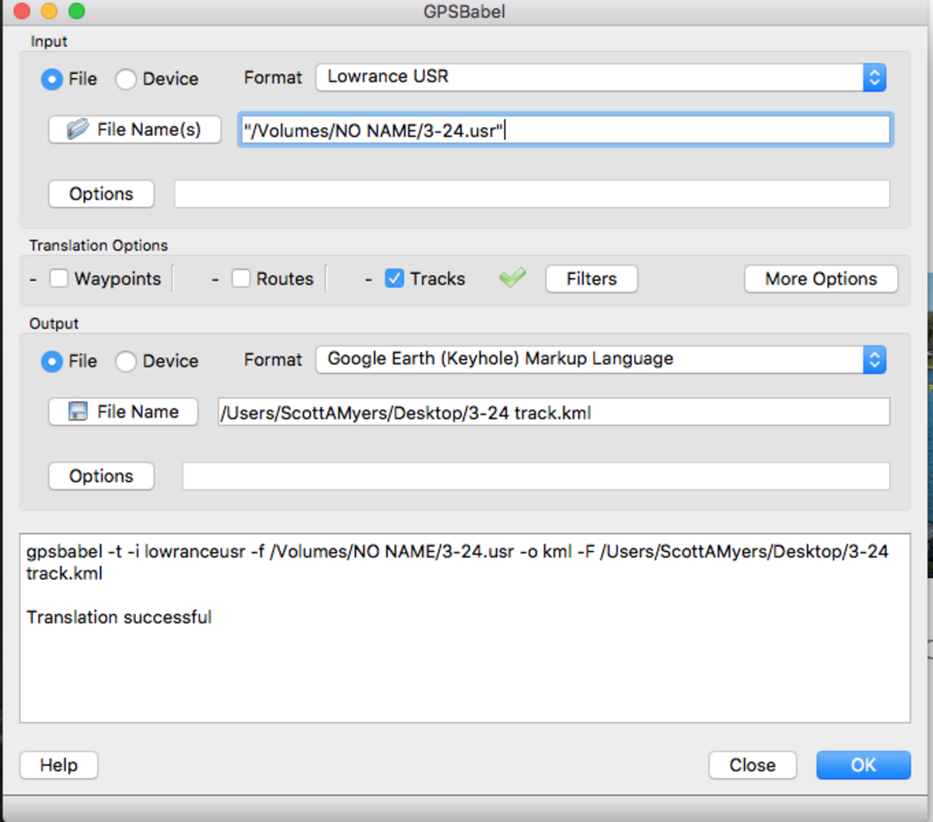Image resolution: width=933 pixels, height=822 pixels.
Task: Click the green zoom window button
Action: (x=76, y=11)
